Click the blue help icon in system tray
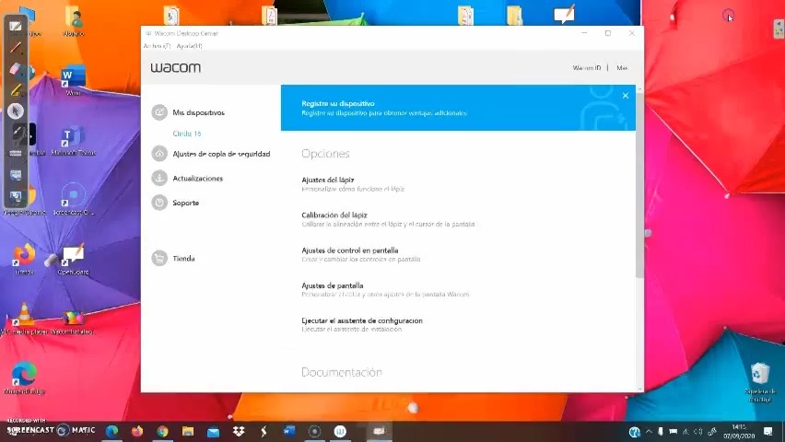785x442 pixels. point(634,432)
